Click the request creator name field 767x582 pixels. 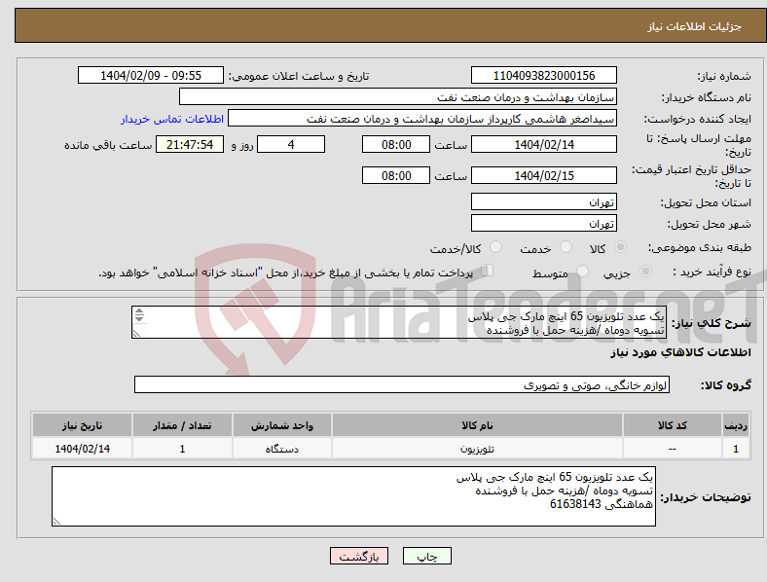coord(422,119)
